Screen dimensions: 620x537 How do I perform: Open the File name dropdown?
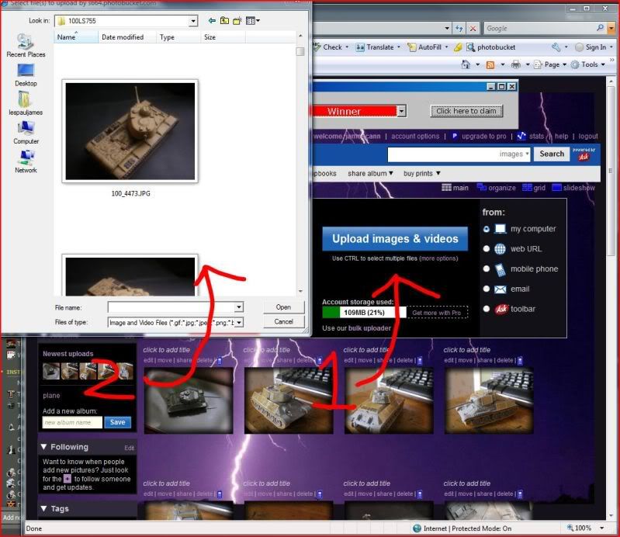click(x=239, y=307)
